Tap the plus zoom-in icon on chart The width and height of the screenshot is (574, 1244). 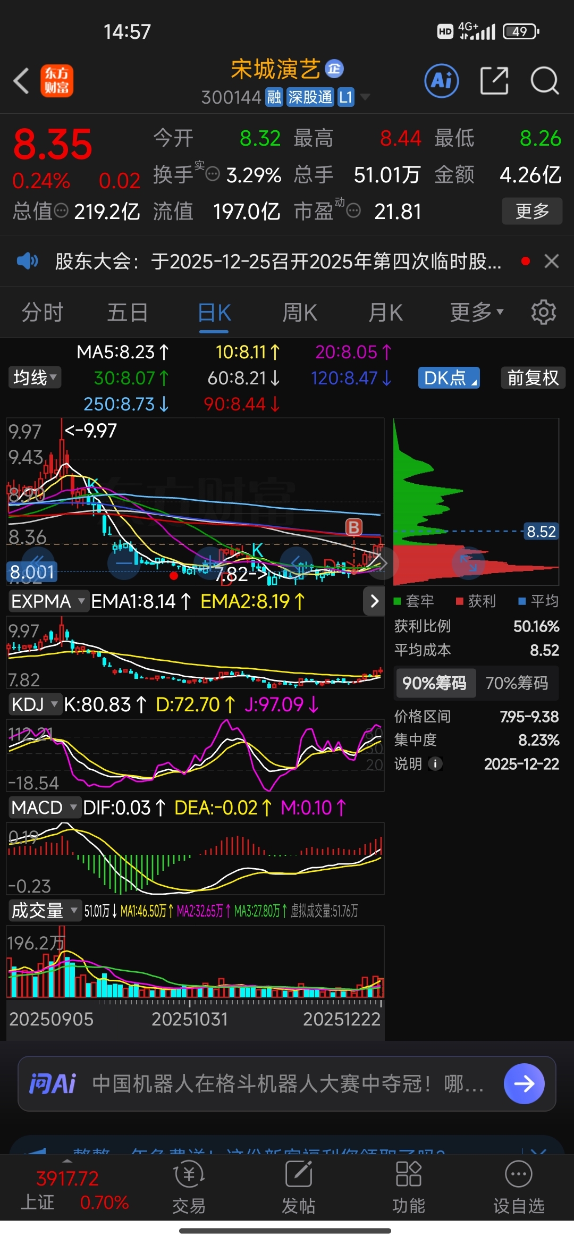tap(210, 563)
